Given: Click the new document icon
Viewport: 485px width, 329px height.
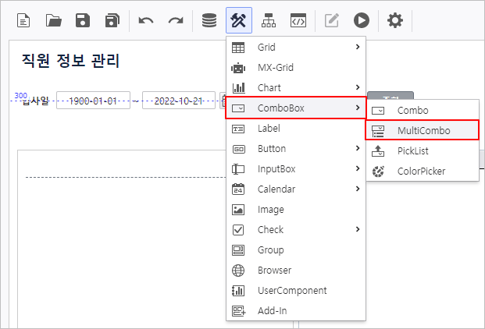Looking at the screenshot, I should point(23,21).
